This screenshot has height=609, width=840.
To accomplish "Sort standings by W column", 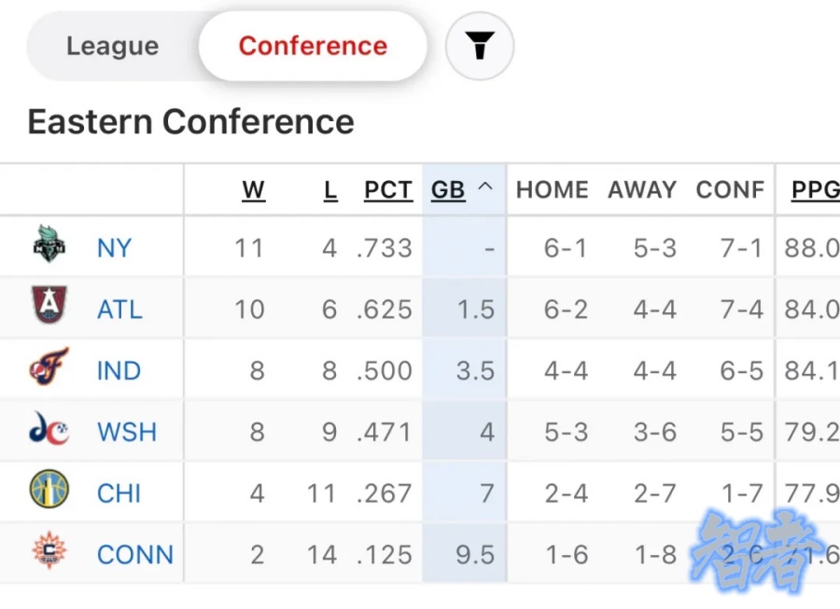I will pos(253,189).
